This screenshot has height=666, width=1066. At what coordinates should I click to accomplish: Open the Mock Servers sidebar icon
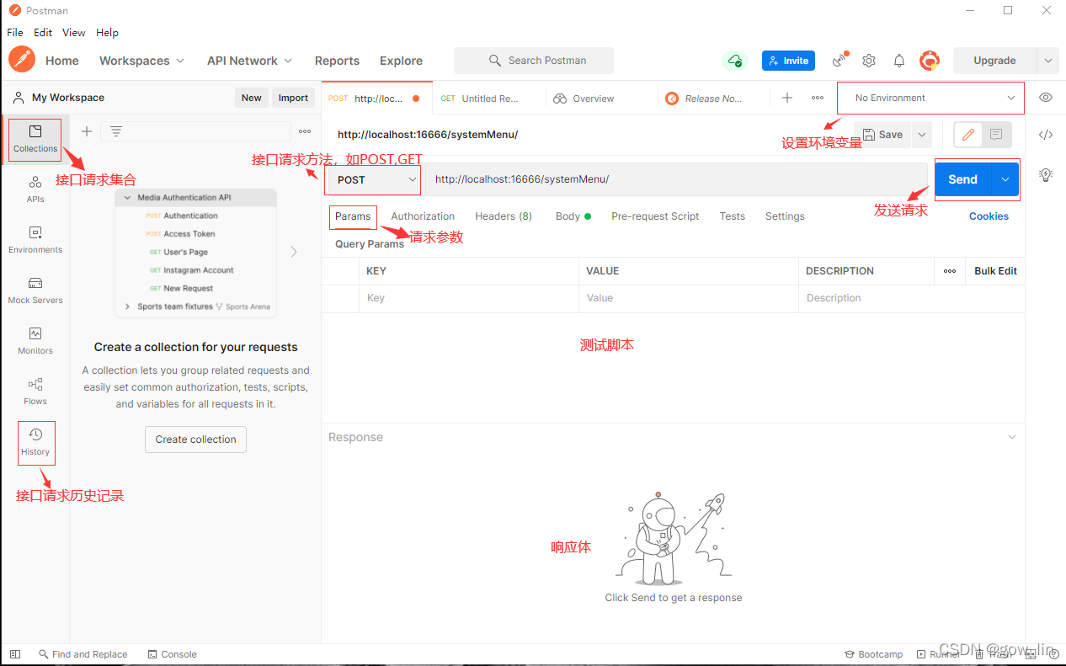35,290
